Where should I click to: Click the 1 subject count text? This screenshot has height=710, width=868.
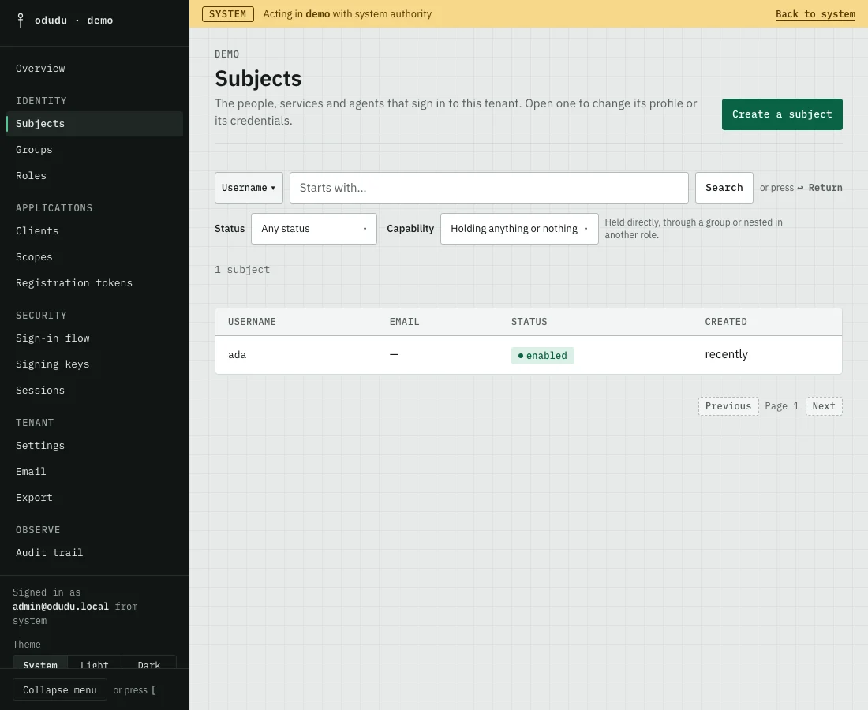click(x=242, y=270)
